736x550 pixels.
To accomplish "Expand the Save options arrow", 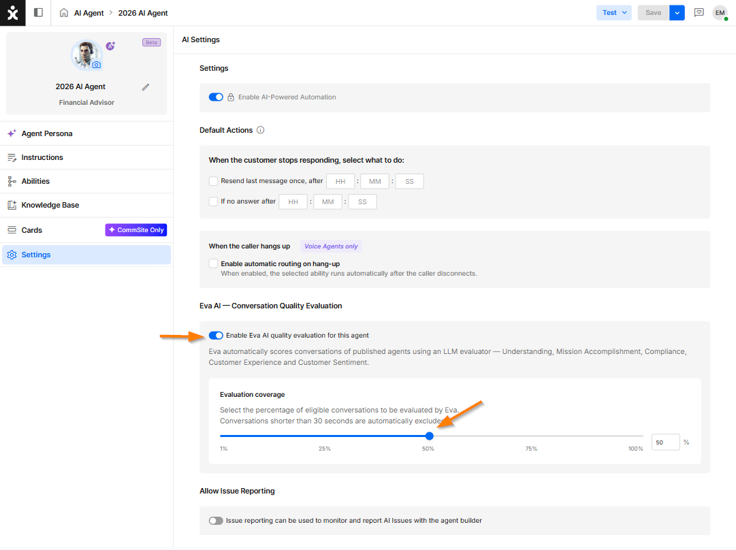I will pos(677,13).
